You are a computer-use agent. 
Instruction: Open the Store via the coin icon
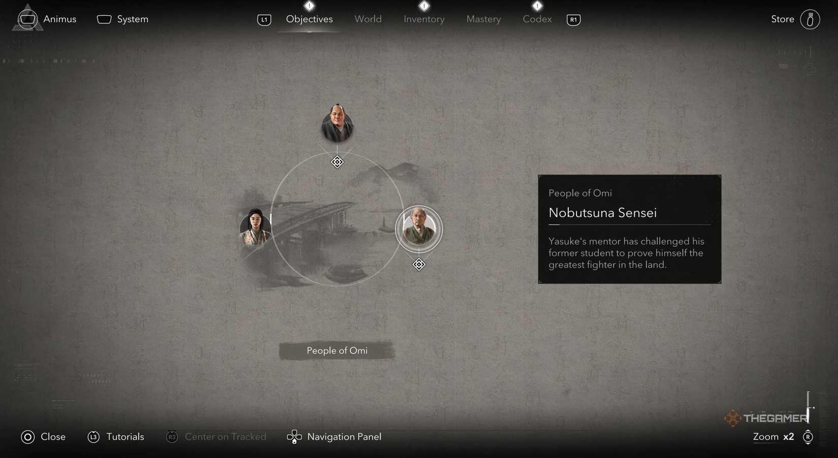point(810,19)
